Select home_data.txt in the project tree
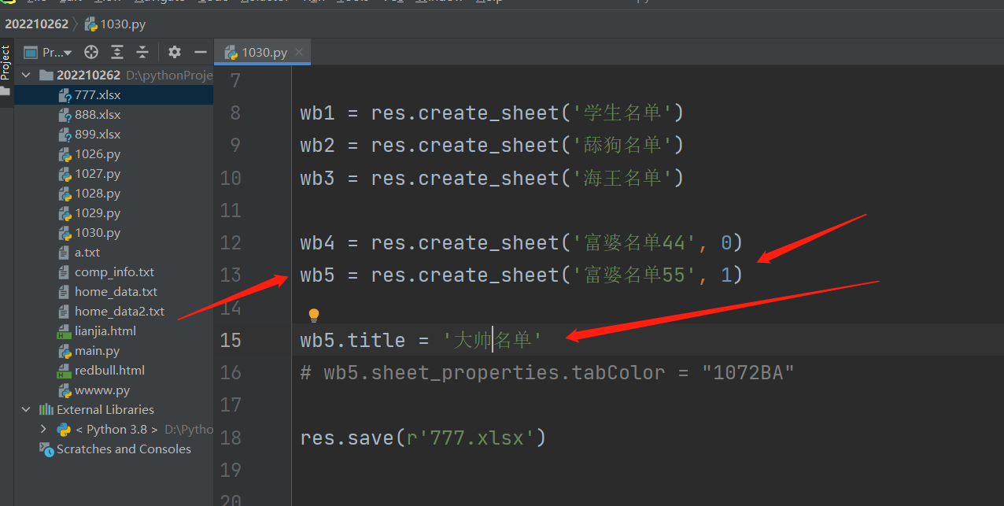 point(116,291)
